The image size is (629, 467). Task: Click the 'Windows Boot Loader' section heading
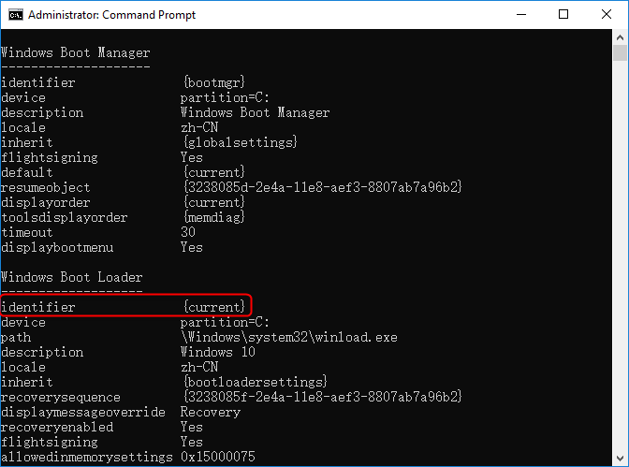point(72,277)
